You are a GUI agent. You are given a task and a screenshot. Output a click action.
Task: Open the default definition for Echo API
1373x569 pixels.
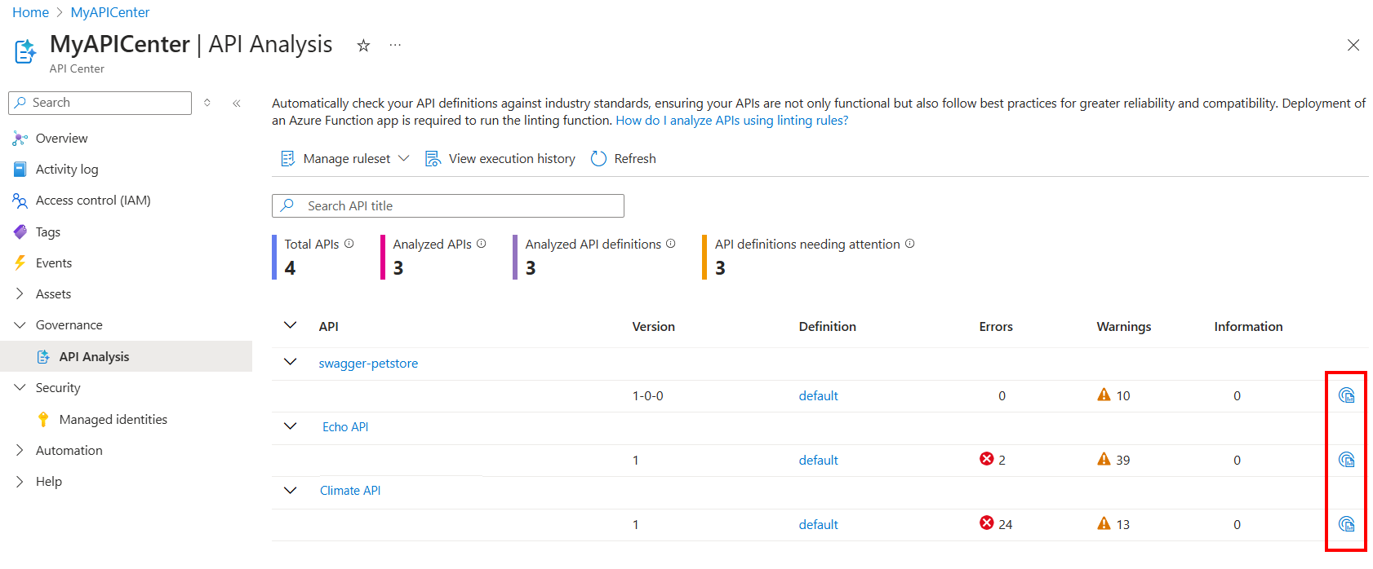[x=818, y=461]
